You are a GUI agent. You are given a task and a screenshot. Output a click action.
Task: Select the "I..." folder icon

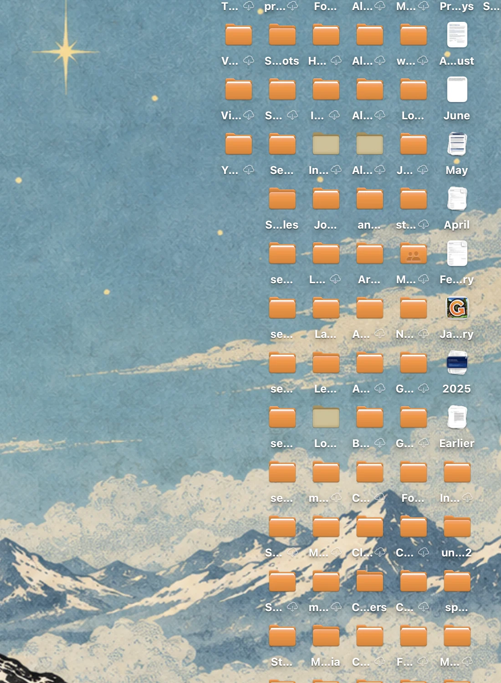coord(326,90)
